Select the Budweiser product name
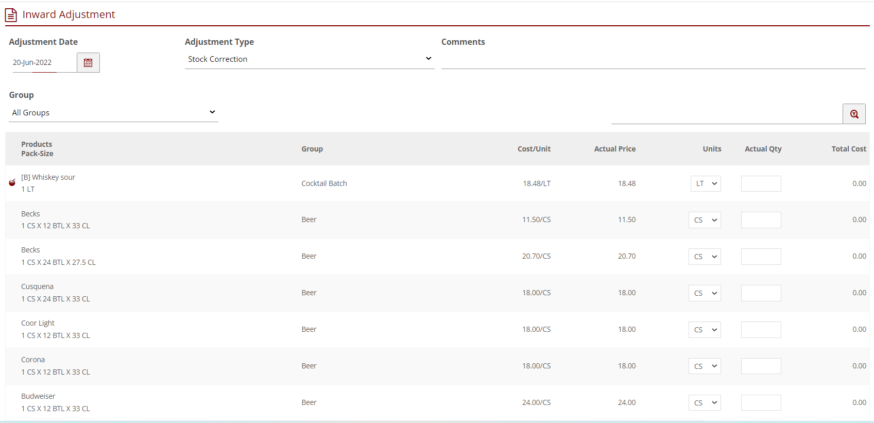The image size is (874, 423). [38, 396]
